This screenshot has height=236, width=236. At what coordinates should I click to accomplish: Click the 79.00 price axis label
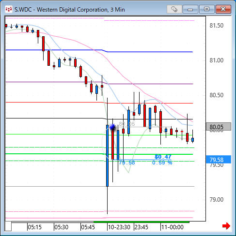[217, 200]
